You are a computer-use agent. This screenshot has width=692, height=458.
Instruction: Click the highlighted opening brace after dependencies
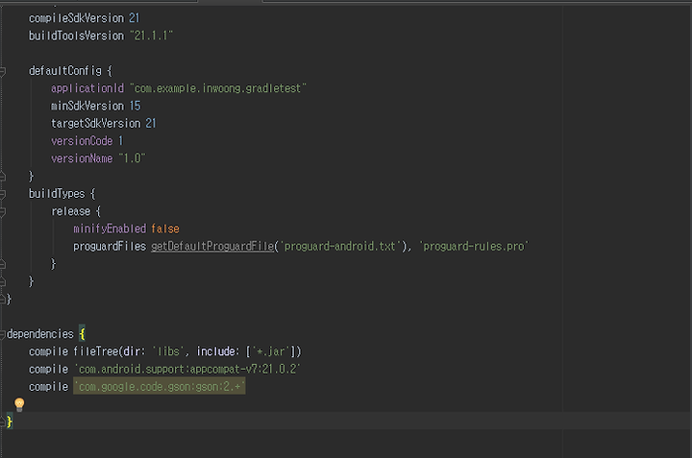tap(82, 334)
